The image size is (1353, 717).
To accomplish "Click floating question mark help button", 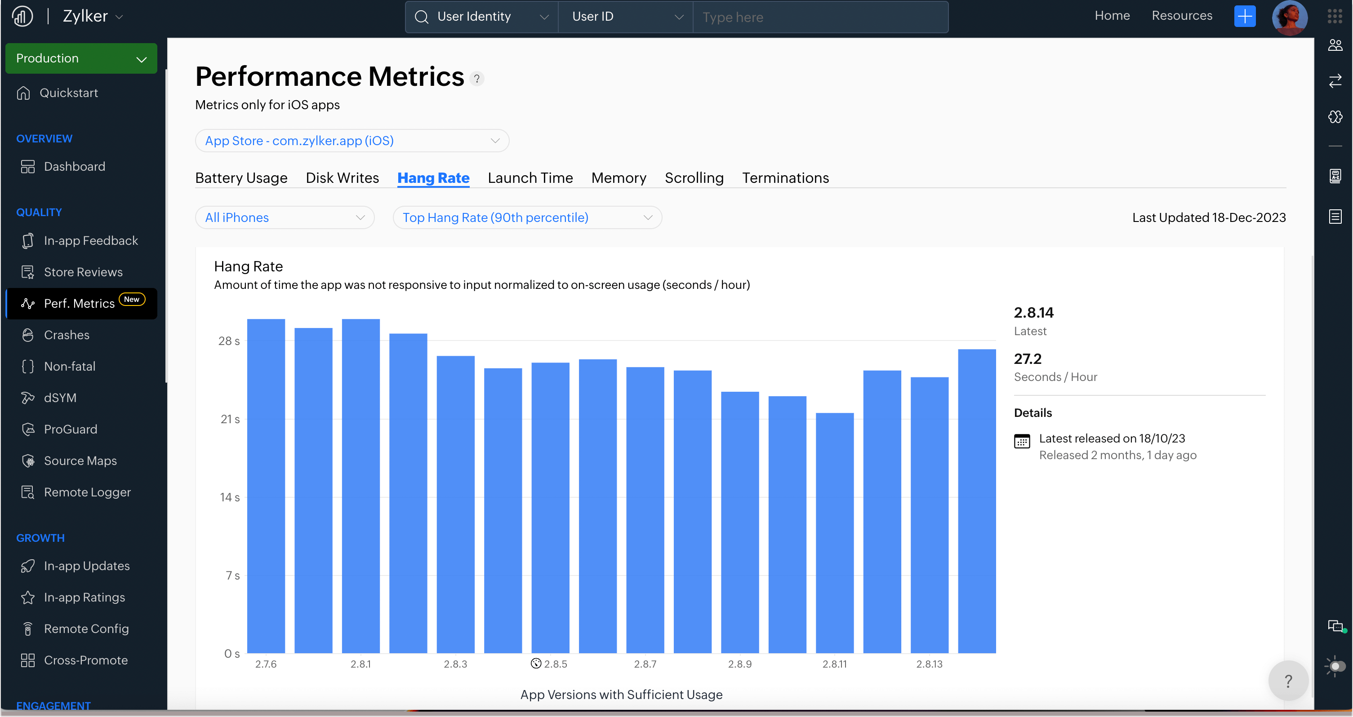I will tap(1288, 681).
